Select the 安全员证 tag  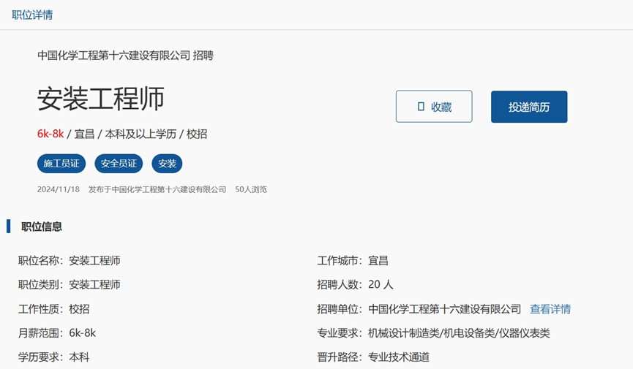(119, 164)
